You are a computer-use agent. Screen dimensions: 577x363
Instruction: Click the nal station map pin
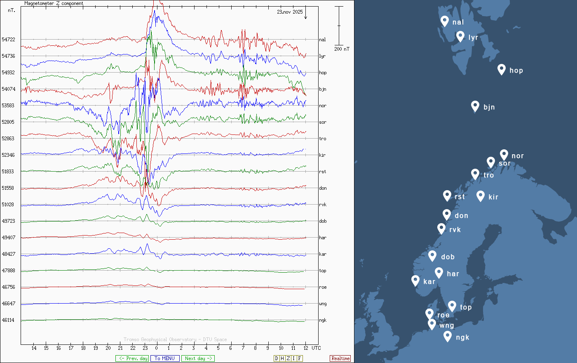pyautogui.click(x=445, y=21)
